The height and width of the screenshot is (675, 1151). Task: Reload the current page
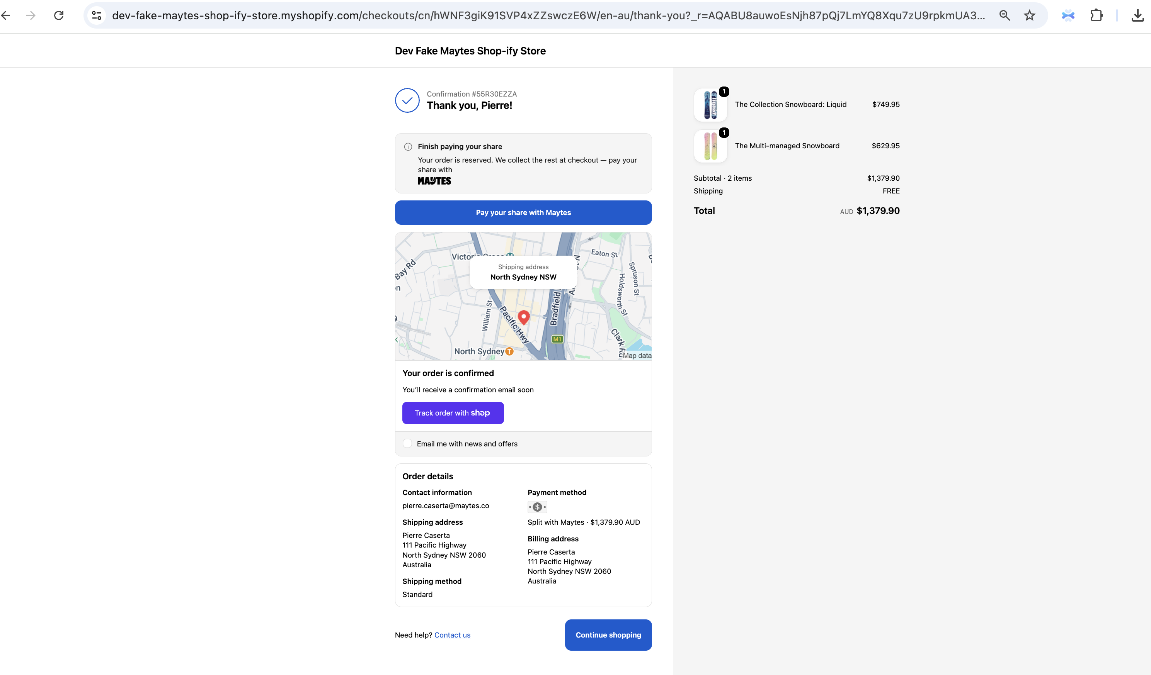coord(59,15)
